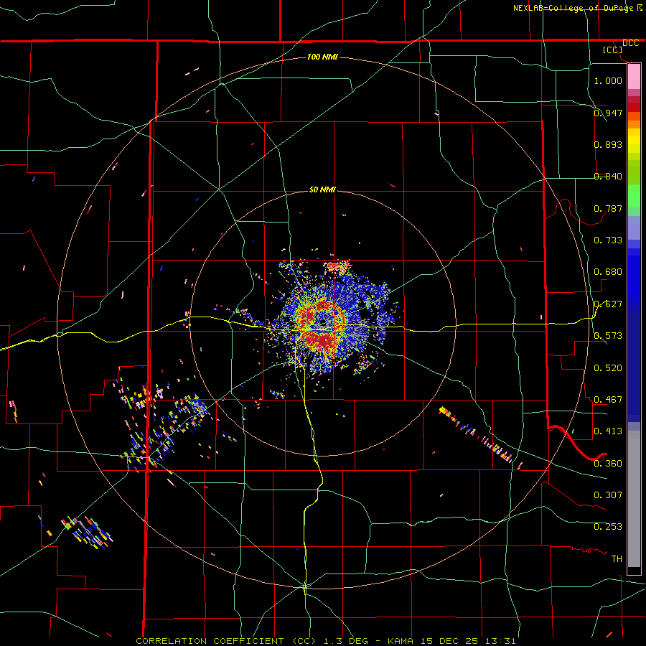The height and width of the screenshot is (646, 646).
Task: Click "CORRELATION COEFFICIENT" in the bottom caption
Action: 210,641
